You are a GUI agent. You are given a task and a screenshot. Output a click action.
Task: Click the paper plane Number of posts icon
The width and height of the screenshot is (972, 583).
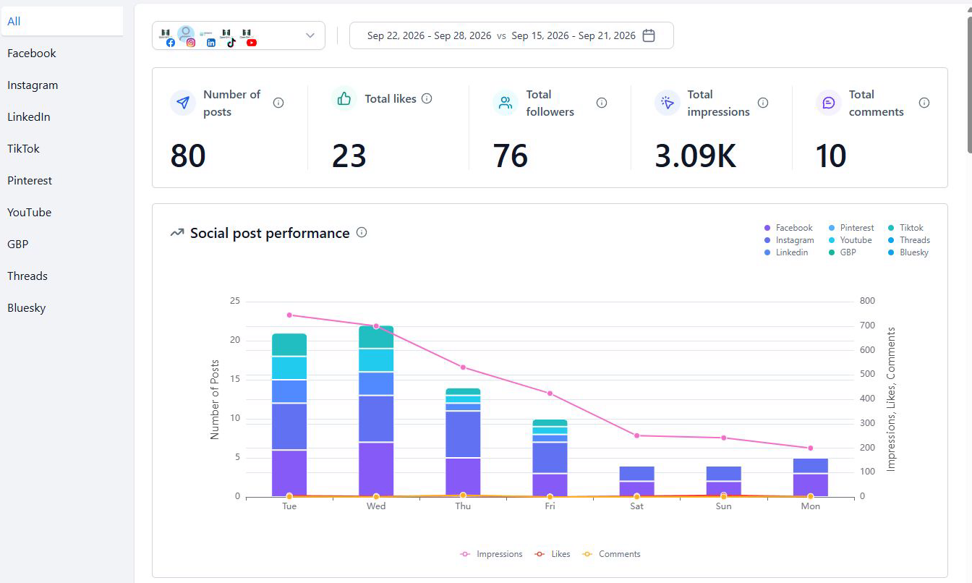pyautogui.click(x=183, y=103)
